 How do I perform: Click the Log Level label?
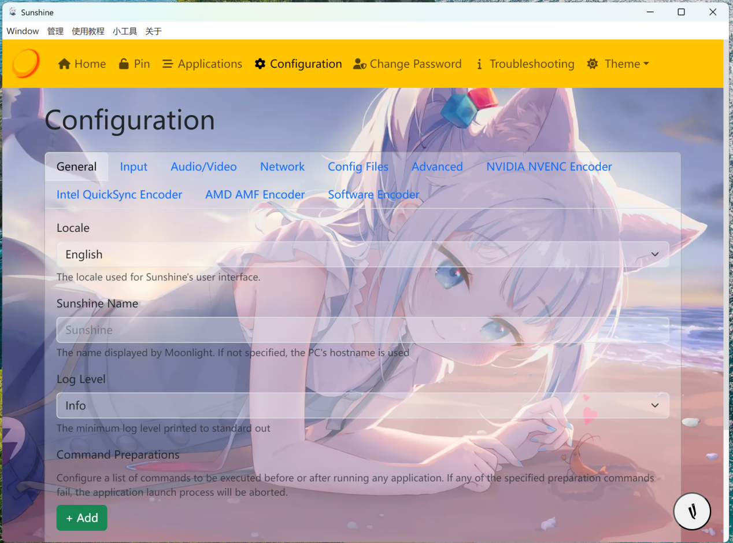click(81, 379)
